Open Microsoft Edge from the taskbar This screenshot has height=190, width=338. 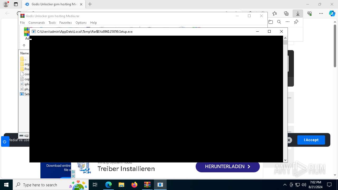point(109,185)
